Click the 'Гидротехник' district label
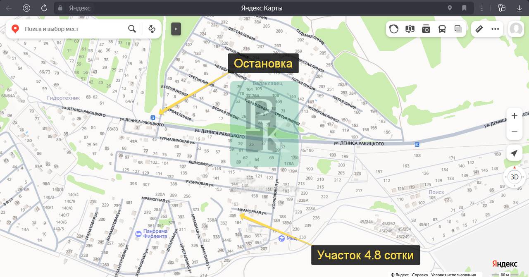 pyautogui.click(x=63, y=98)
